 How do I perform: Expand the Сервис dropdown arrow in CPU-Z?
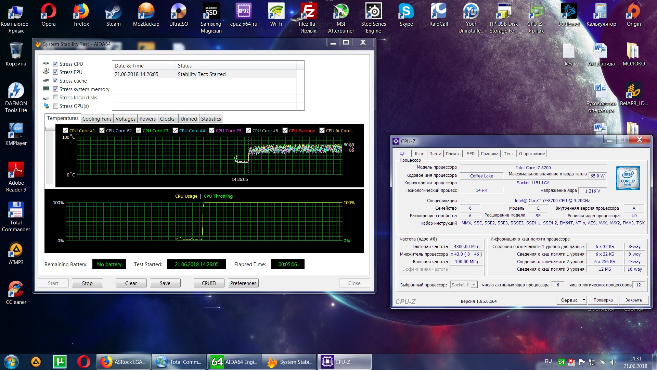pos(584,300)
